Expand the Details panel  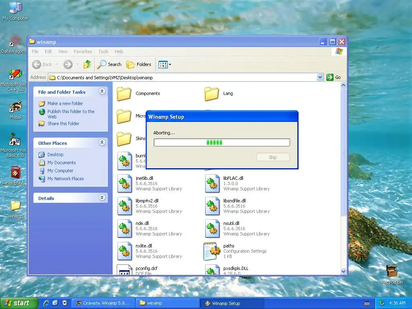point(102,197)
